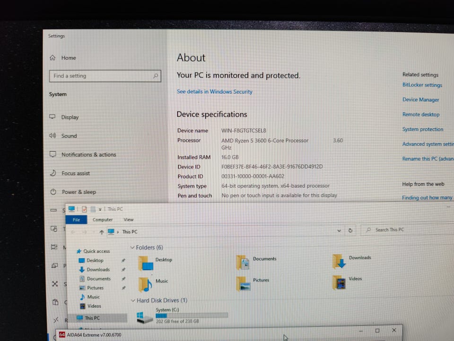Click the Display monitor icon in sidebar
This screenshot has height=341, width=454.
(x=52, y=117)
